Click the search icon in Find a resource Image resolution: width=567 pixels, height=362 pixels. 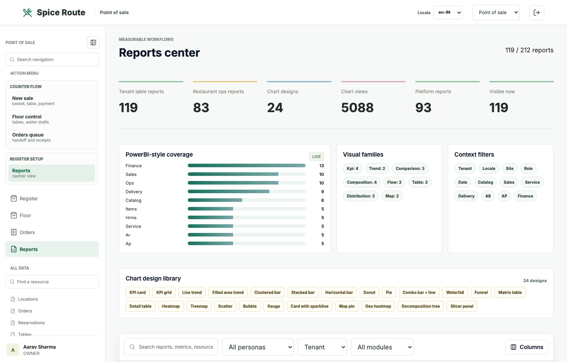[12, 282]
